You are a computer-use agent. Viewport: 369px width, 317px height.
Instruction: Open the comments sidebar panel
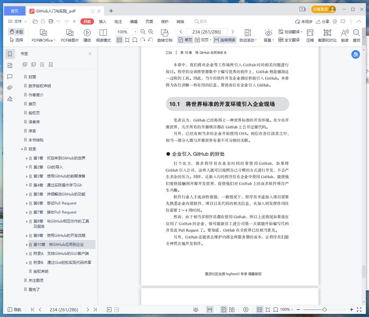tap(10, 76)
